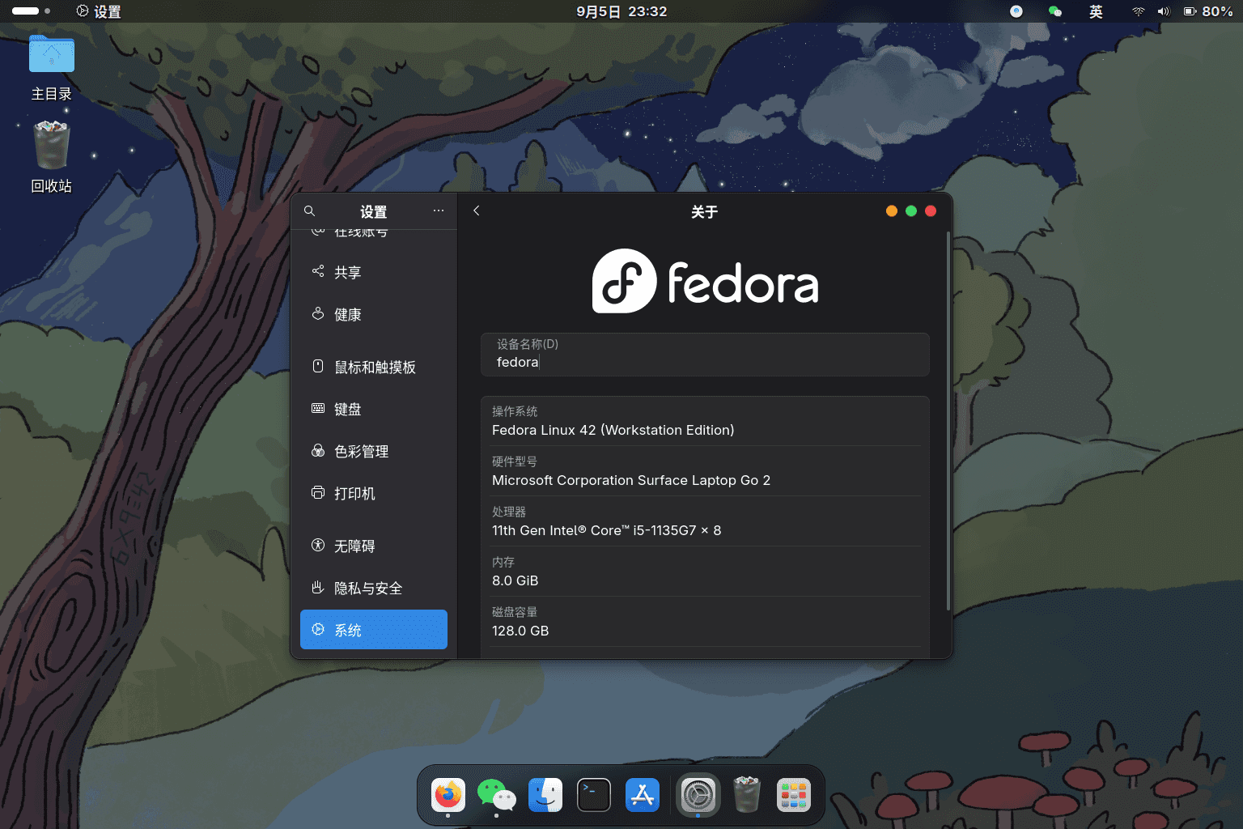Open WeChat from the dock

496,795
